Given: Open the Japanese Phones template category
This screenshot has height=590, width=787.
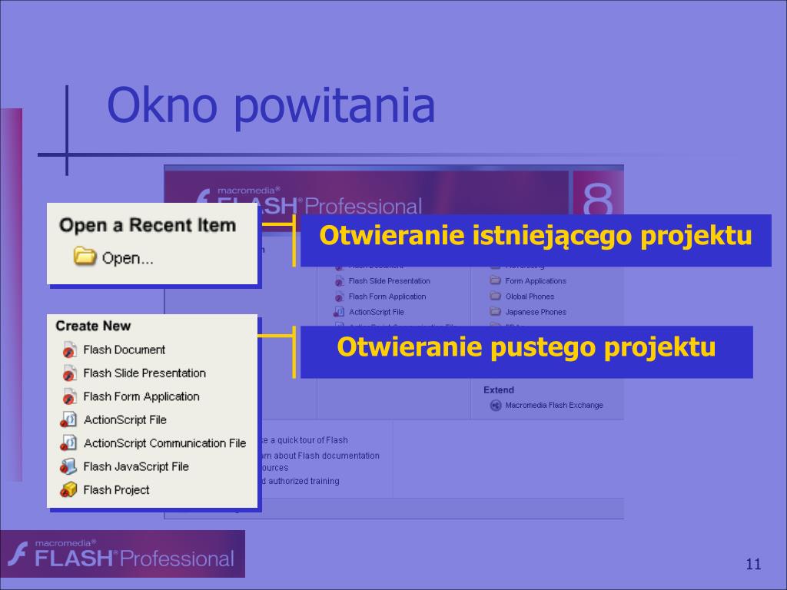Looking at the screenshot, I should pyautogui.click(x=536, y=312).
